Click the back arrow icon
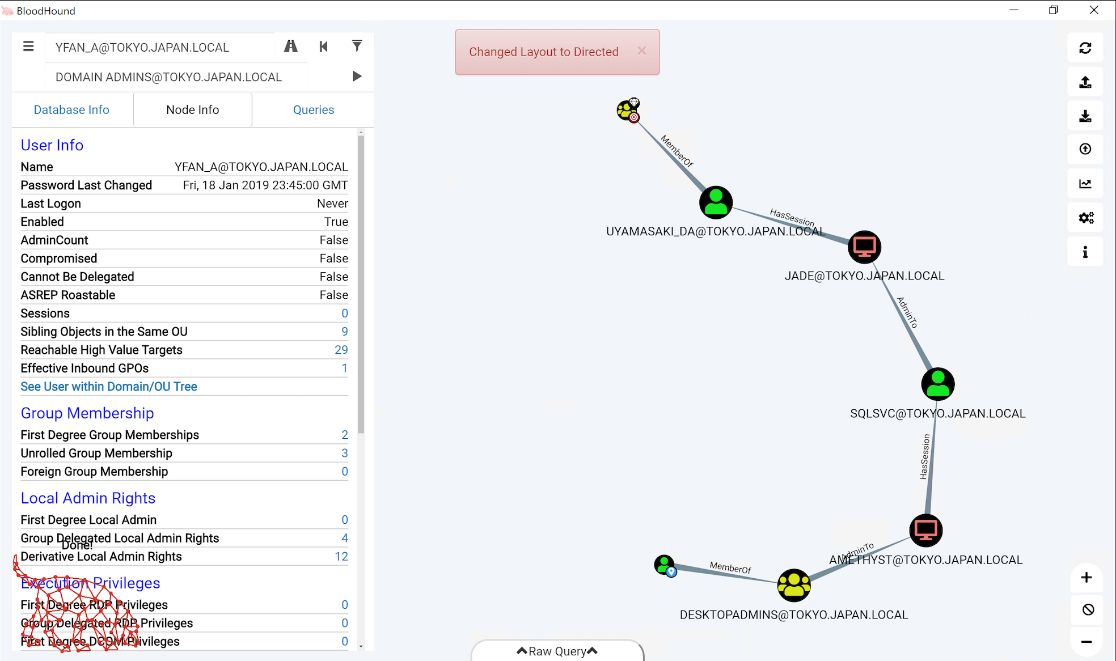Viewport: 1116px width, 661px height. point(323,46)
